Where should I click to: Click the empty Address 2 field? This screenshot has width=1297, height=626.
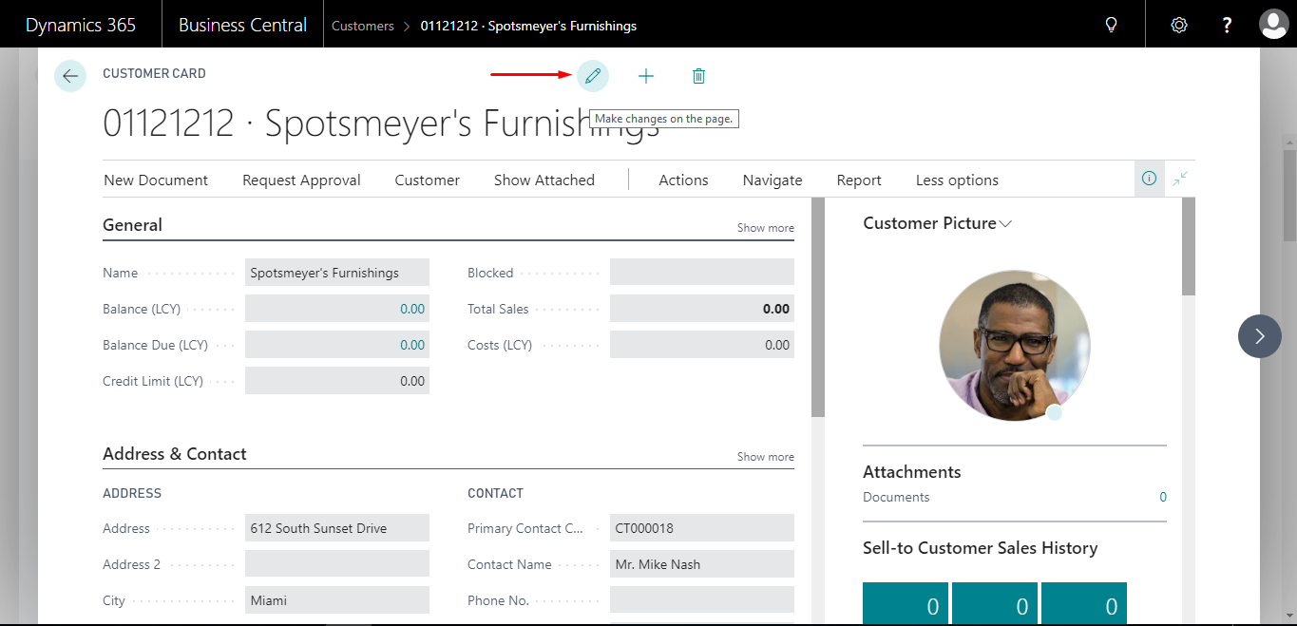(337, 564)
